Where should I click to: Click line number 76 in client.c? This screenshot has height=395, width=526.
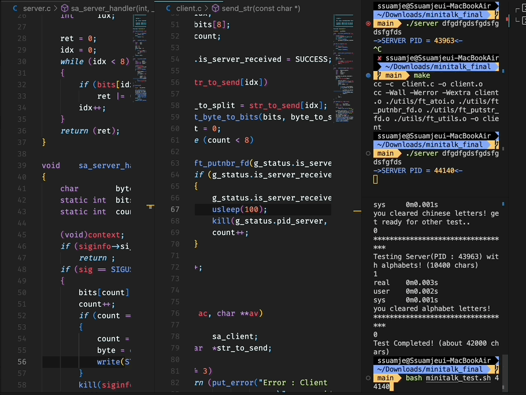175,314
